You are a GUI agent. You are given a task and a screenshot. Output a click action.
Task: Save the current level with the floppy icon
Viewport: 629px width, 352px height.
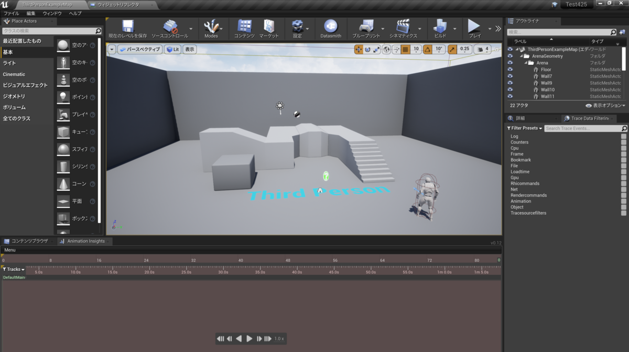pyautogui.click(x=128, y=26)
